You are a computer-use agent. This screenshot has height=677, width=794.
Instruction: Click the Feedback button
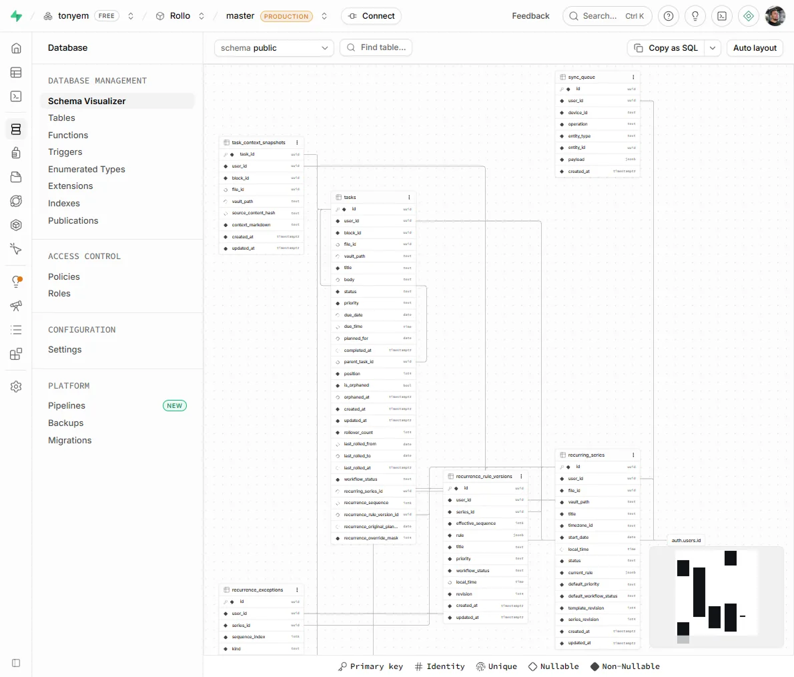[x=530, y=16]
